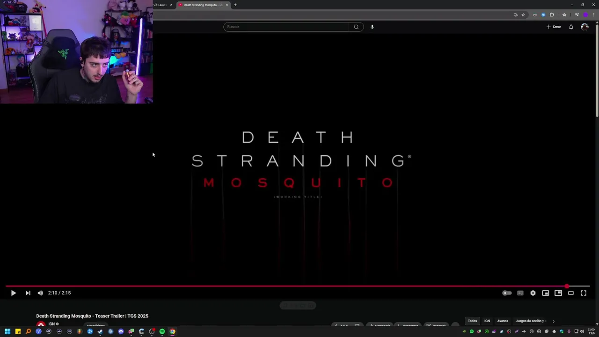
Task: Open the IGN channel avatar
Action: [41, 324]
